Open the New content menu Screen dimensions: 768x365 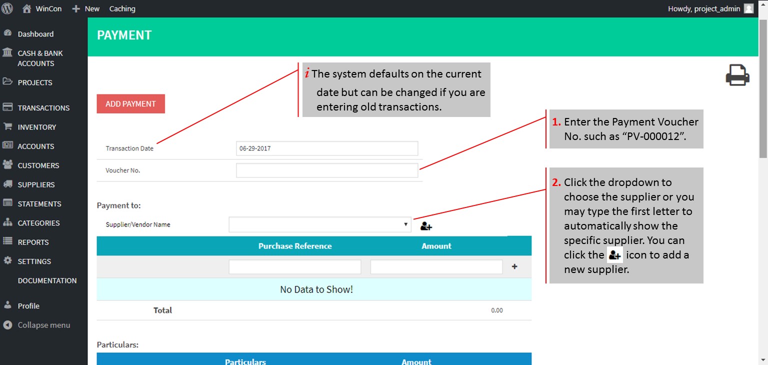click(x=85, y=8)
